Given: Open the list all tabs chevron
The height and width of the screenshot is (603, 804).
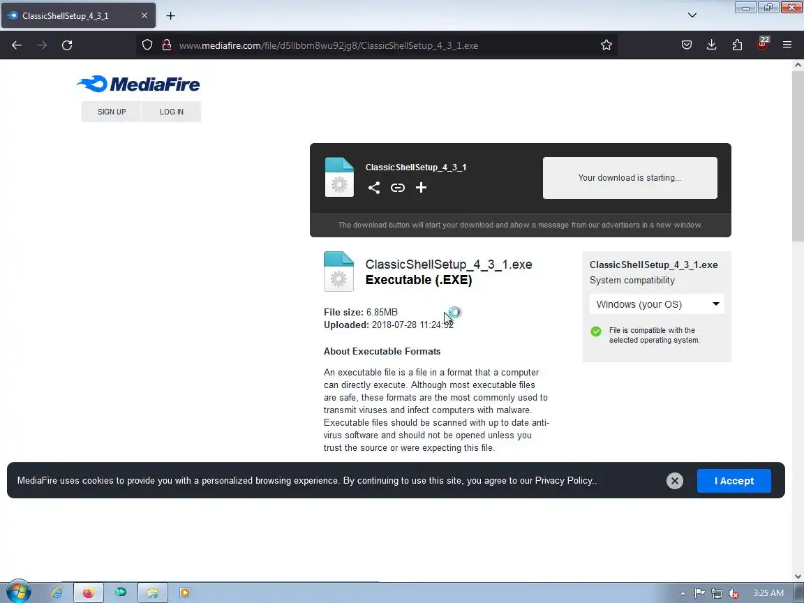Looking at the screenshot, I should tap(692, 15).
